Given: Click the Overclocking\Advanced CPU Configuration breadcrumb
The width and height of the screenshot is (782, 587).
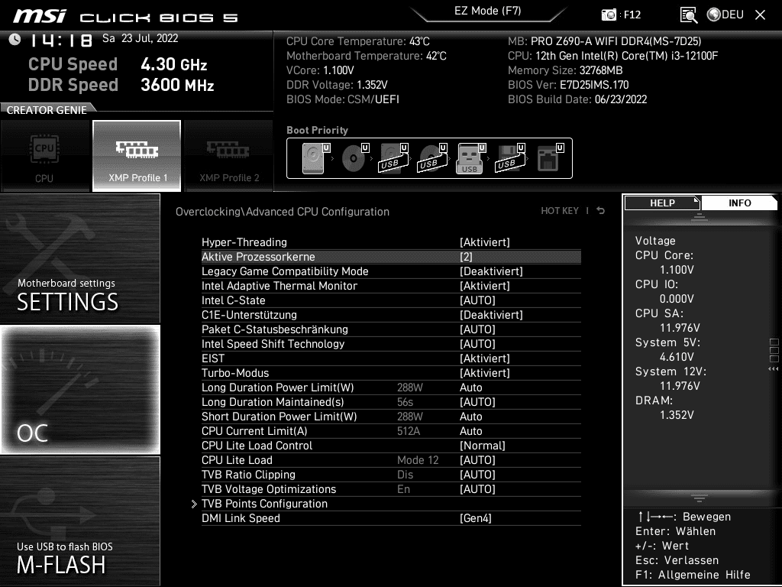Looking at the screenshot, I should tap(283, 212).
